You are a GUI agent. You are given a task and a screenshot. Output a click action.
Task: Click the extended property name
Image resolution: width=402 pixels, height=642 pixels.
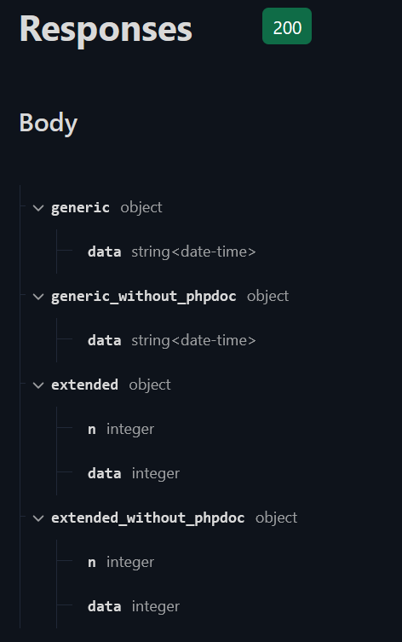click(x=84, y=385)
